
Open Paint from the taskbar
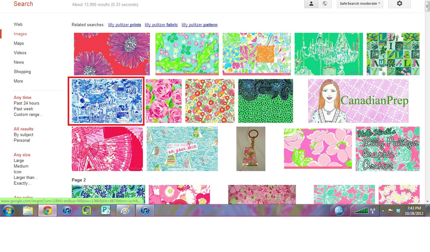pyautogui.click(x=125, y=210)
